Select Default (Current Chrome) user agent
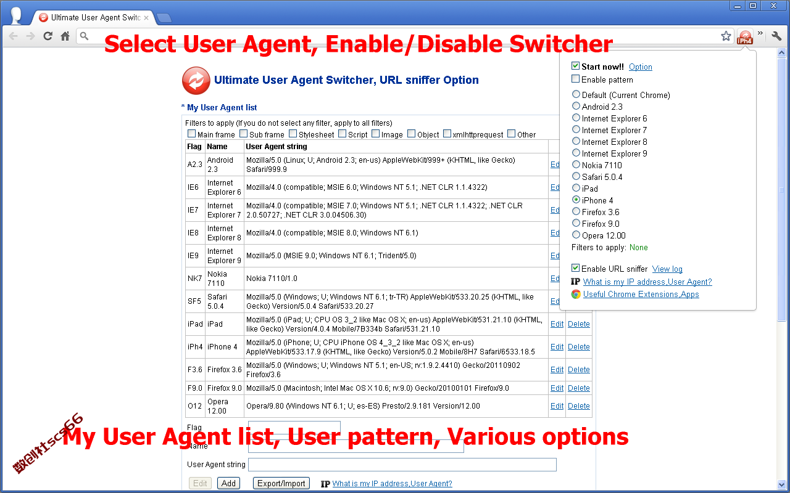The image size is (790, 493). point(576,94)
